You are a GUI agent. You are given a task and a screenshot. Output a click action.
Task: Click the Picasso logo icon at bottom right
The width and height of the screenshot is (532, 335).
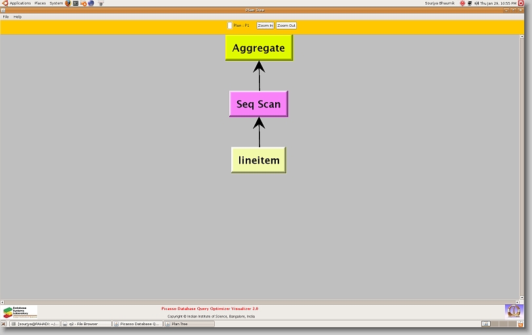(514, 310)
